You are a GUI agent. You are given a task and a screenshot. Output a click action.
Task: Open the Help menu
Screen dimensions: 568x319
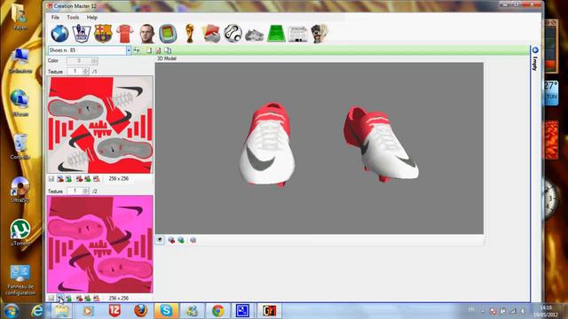92,17
